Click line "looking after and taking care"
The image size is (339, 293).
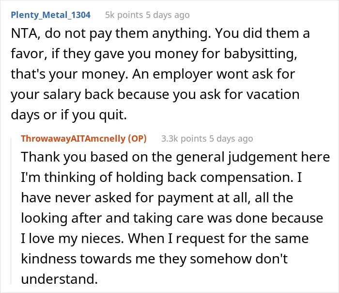172,218
